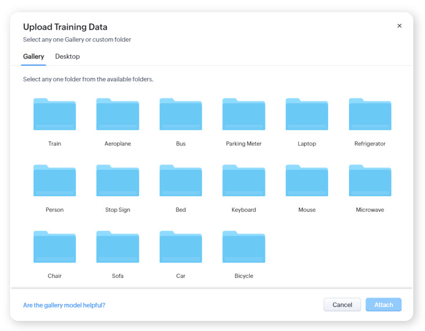Screen dimensions: 425x331
Task: Select the Bed gallery folder
Action: coord(181,181)
